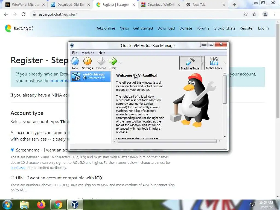The width and height of the screenshot is (280, 210).
Task: Open File menu in VirtualBox
Action: pyautogui.click(x=75, y=53)
